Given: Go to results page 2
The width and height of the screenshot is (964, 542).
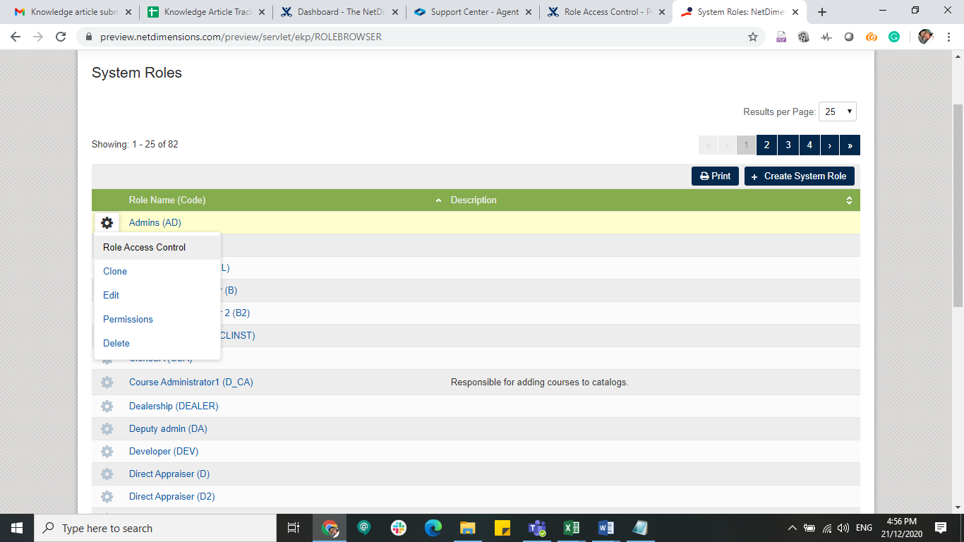Looking at the screenshot, I should point(766,145).
